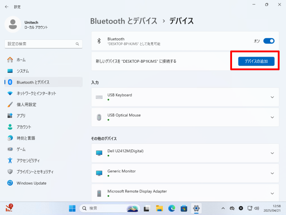Click the Home house icon
Image resolution: width=286 pixels, height=215 pixels.
point(10,59)
